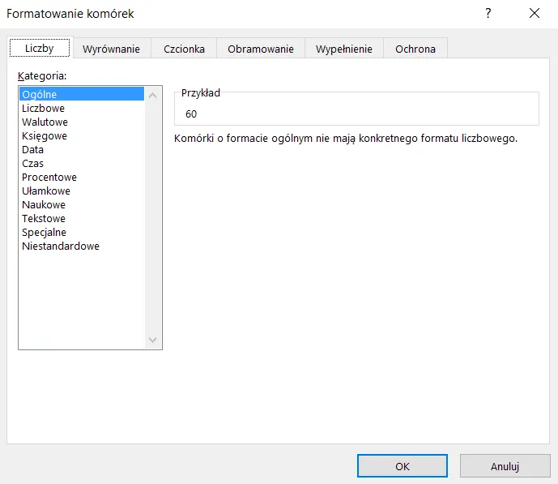The height and width of the screenshot is (484, 558).
Task: Select the Walutowe category
Action: [x=45, y=122]
